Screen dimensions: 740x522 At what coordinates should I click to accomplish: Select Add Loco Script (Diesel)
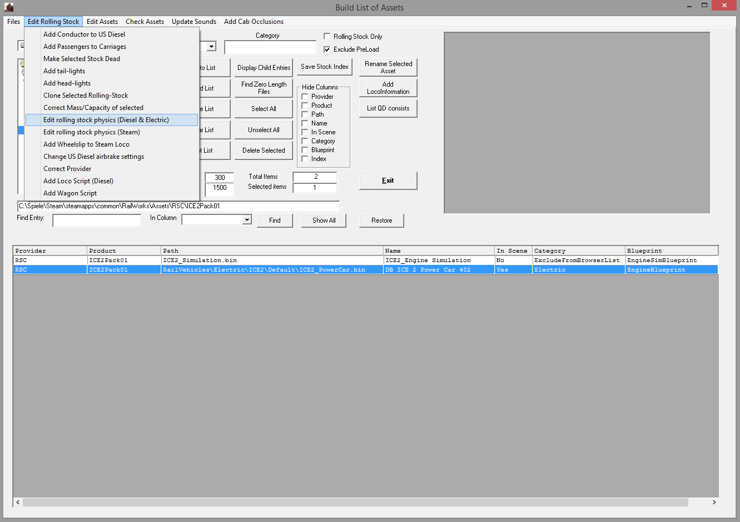[112, 181]
